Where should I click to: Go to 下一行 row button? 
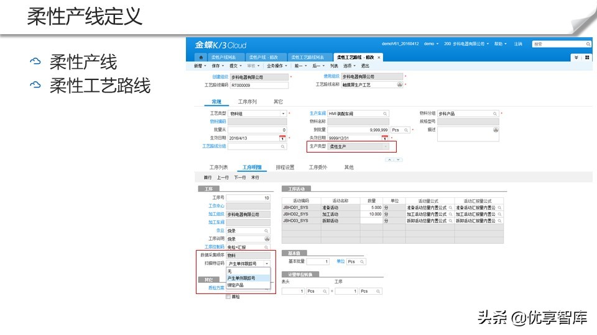(x=240, y=177)
